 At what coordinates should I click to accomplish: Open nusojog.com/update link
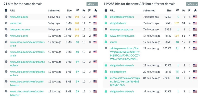pos(122,29)
